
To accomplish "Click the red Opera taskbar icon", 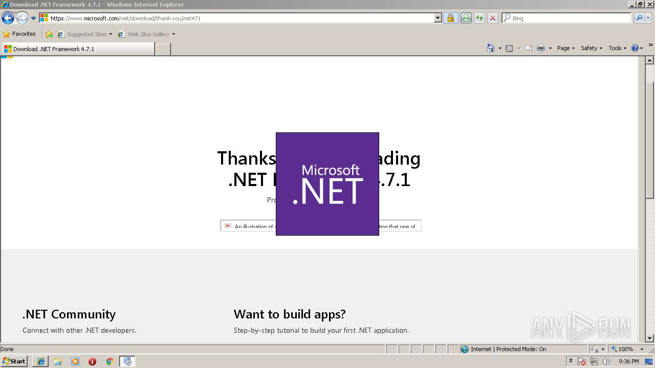I will [92, 361].
